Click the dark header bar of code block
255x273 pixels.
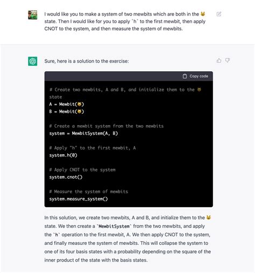129,76
